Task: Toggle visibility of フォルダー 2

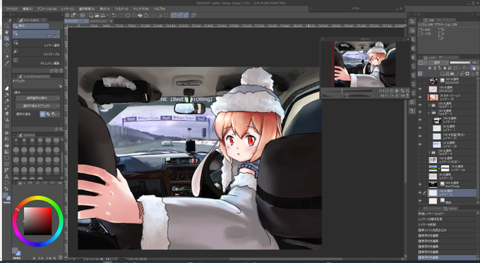Action: coord(420,105)
